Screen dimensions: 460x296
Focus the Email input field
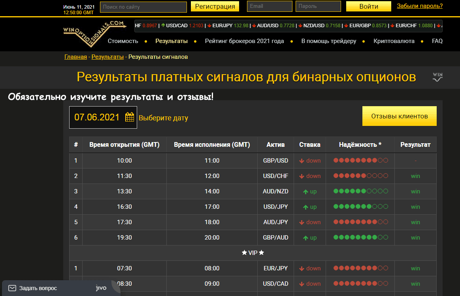pyautogui.click(x=270, y=6)
